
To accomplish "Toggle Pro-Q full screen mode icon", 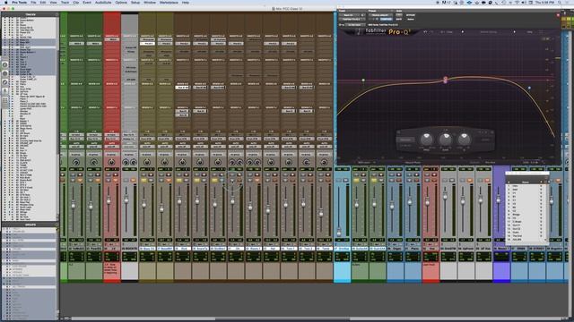I will point(541,32).
